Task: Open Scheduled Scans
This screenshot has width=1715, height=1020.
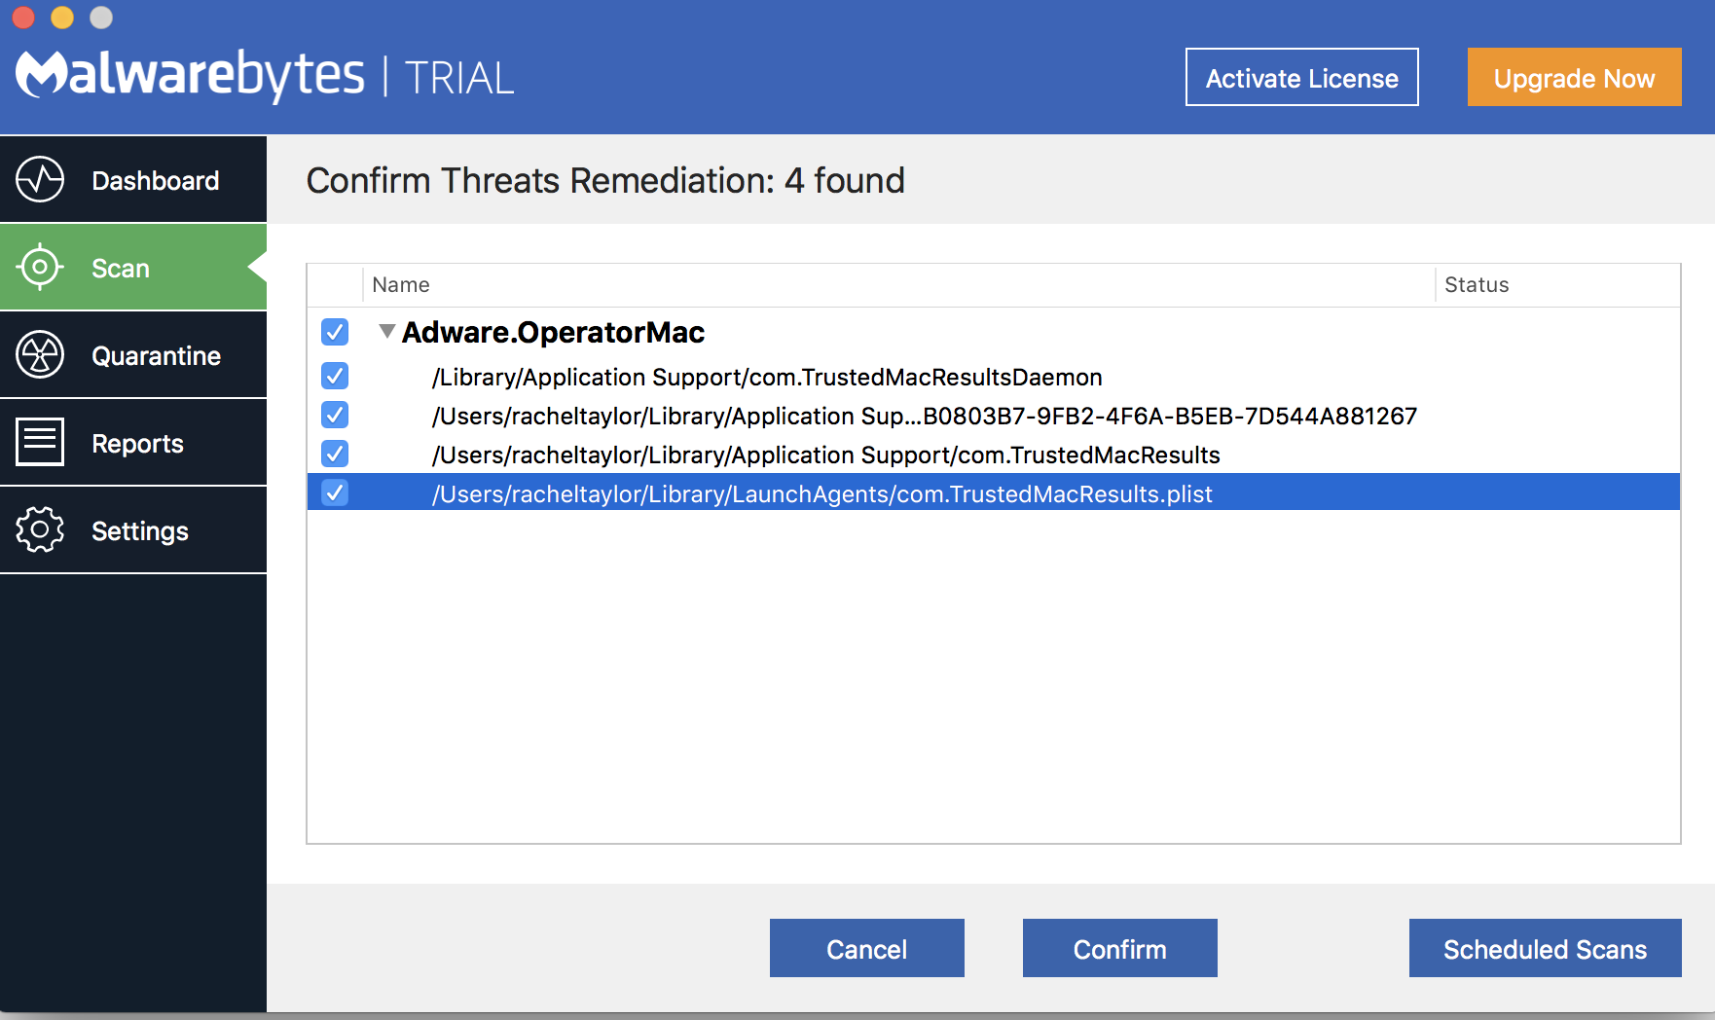Action: [x=1546, y=949]
